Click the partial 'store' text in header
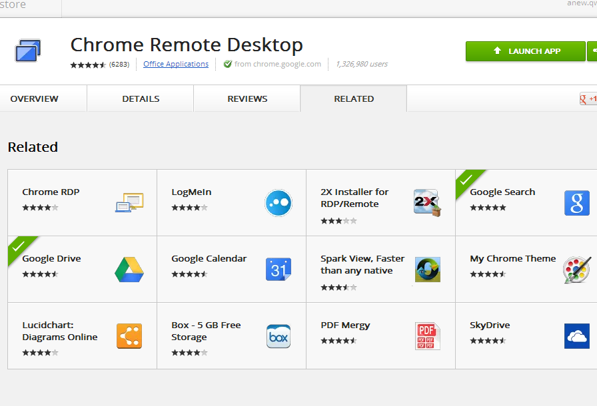The image size is (597, 406). point(13,5)
